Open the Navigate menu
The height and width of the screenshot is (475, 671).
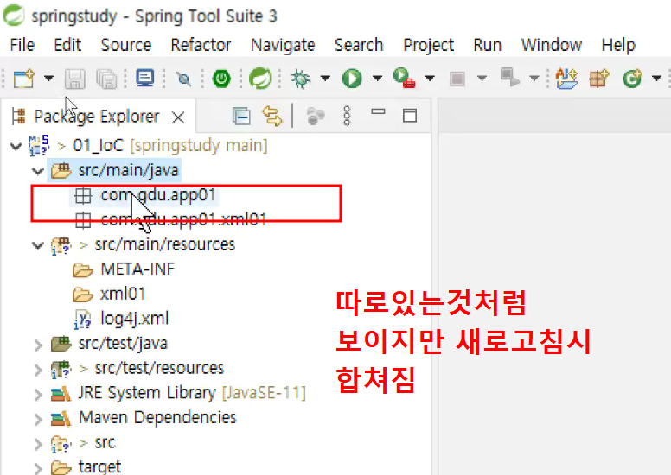click(x=283, y=45)
